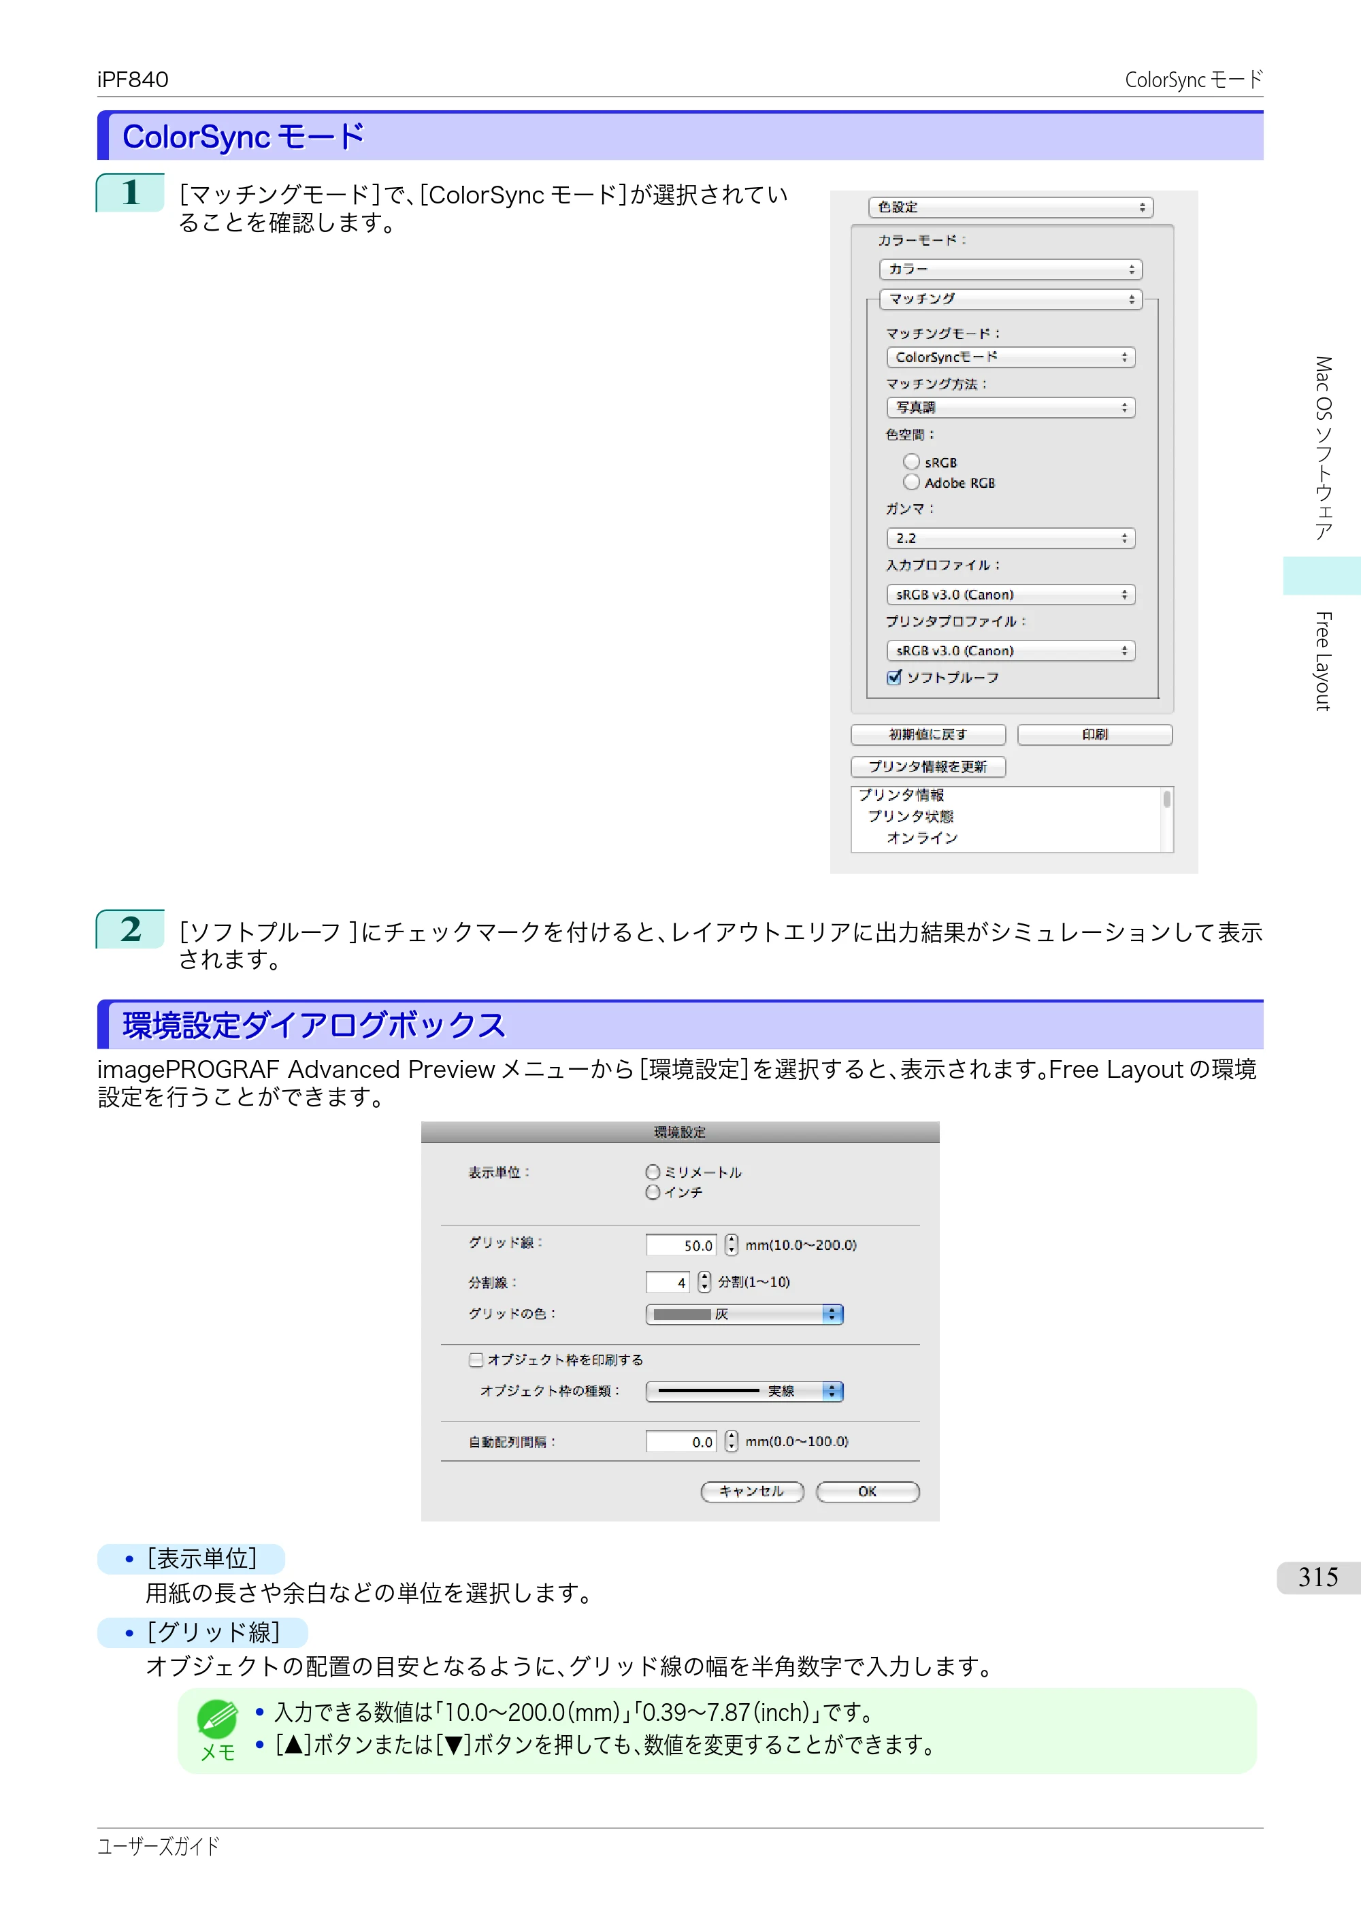
Task: Click the 印刷 button
Action: (x=1094, y=734)
